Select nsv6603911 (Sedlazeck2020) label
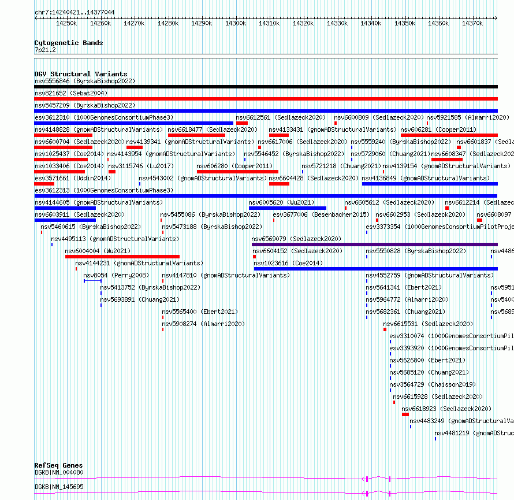514x500 pixels. click(x=80, y=214)
